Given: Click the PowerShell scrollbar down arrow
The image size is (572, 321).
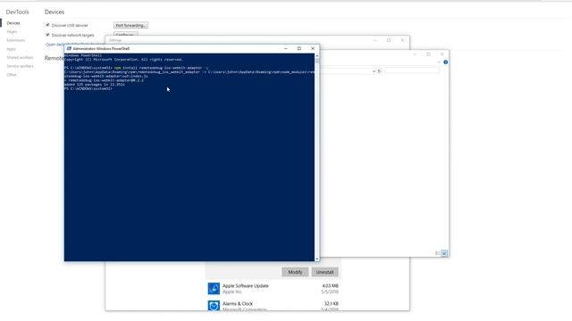Looking at the screenshot, I should [317, 259].
